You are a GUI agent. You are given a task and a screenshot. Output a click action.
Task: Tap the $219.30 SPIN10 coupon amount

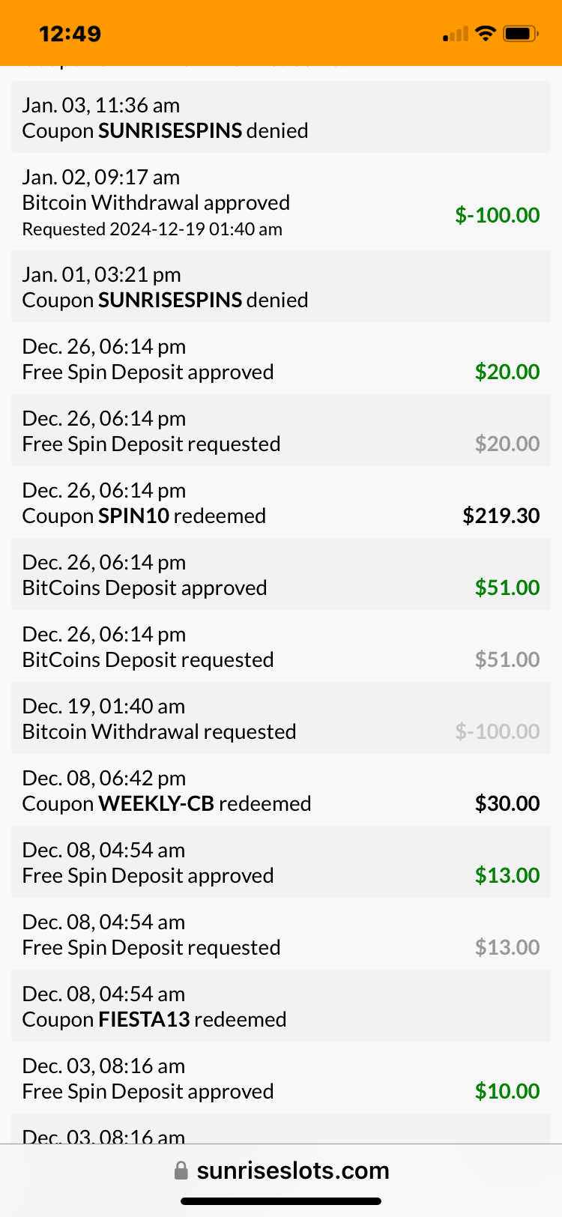coord(501,516)
